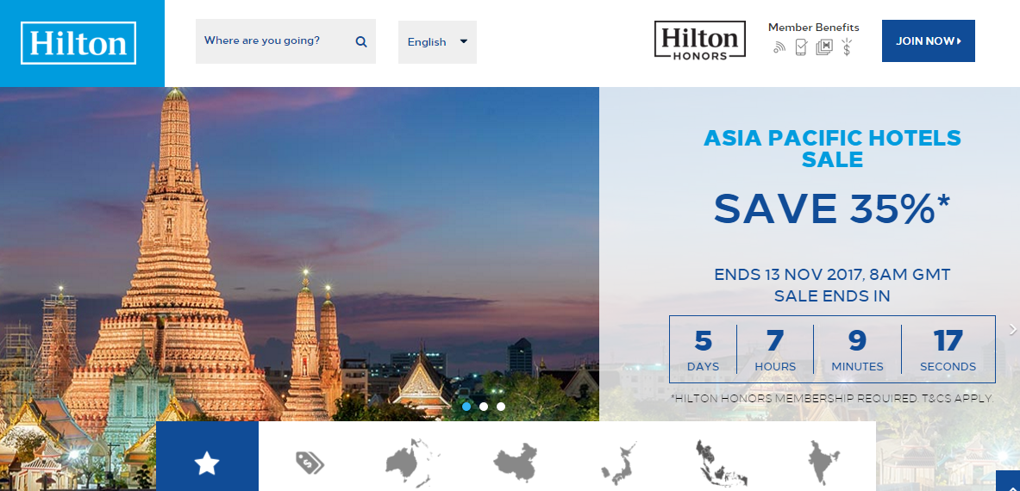Screen dimensions: 1020x491
Task: Click the Wi-Fi member benefit icon
Action: [779, 47]
